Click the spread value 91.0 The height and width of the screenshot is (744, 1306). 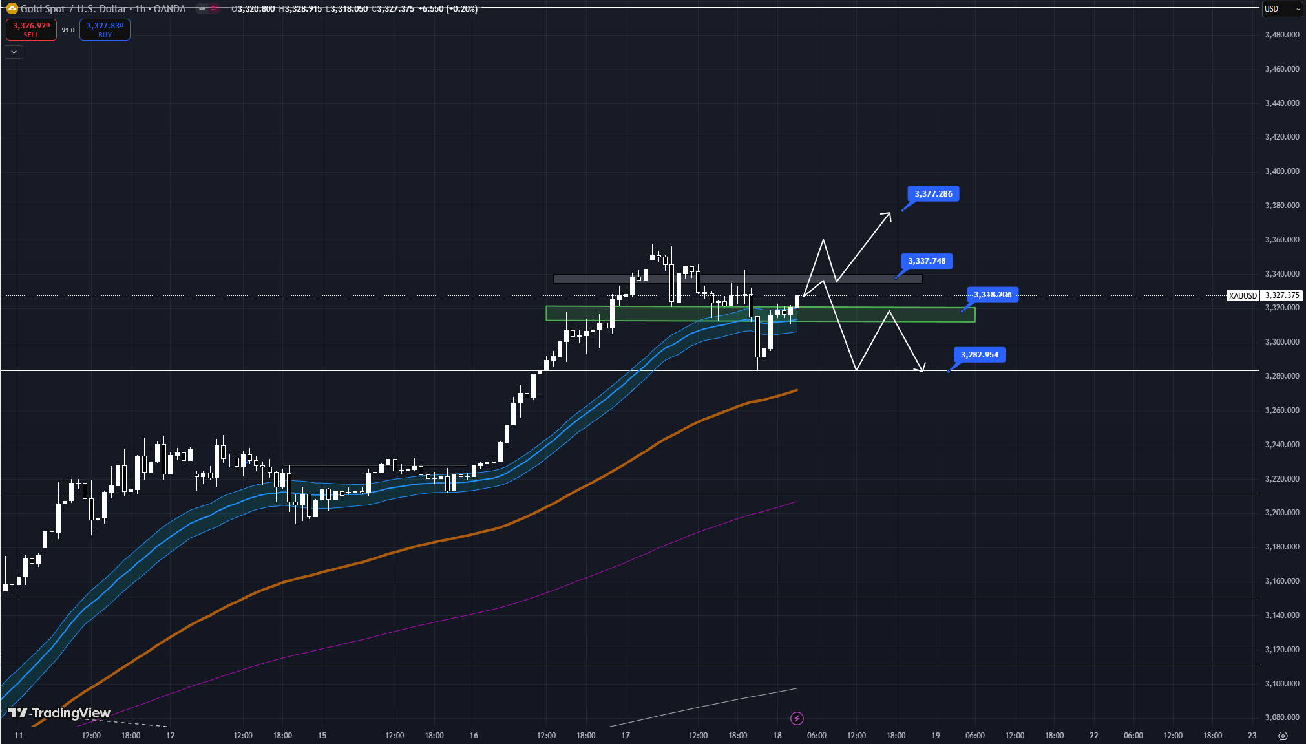[x=68, y=30]
